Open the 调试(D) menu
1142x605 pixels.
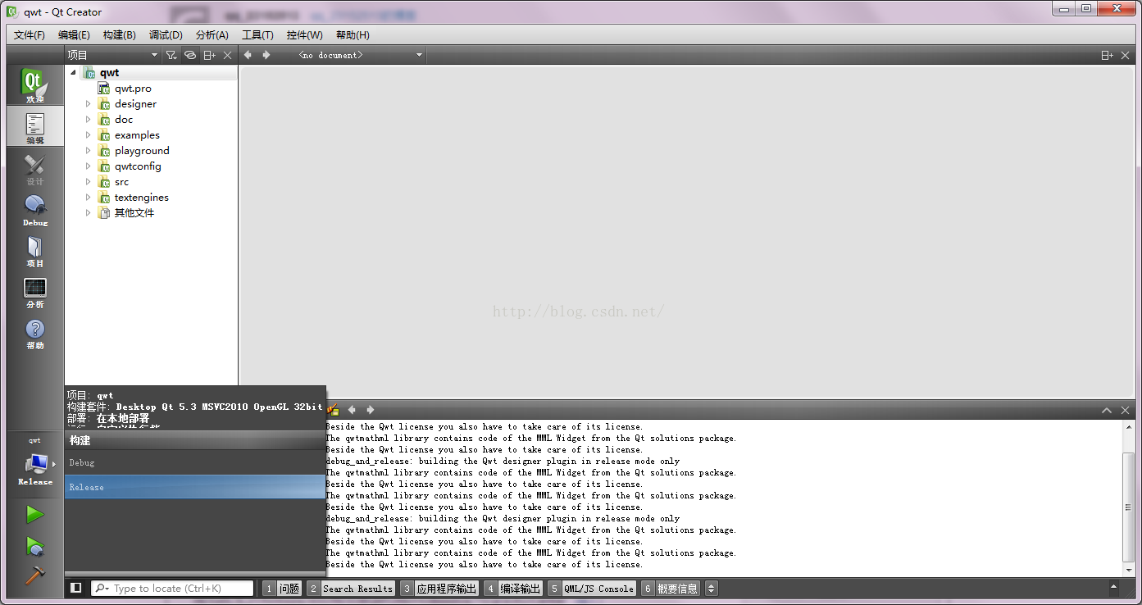[166, 34]
